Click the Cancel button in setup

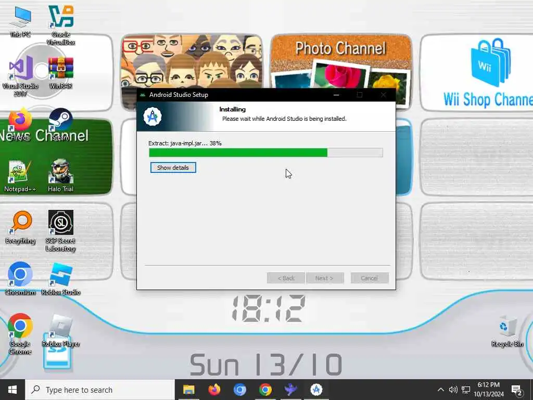coord(369,278)
